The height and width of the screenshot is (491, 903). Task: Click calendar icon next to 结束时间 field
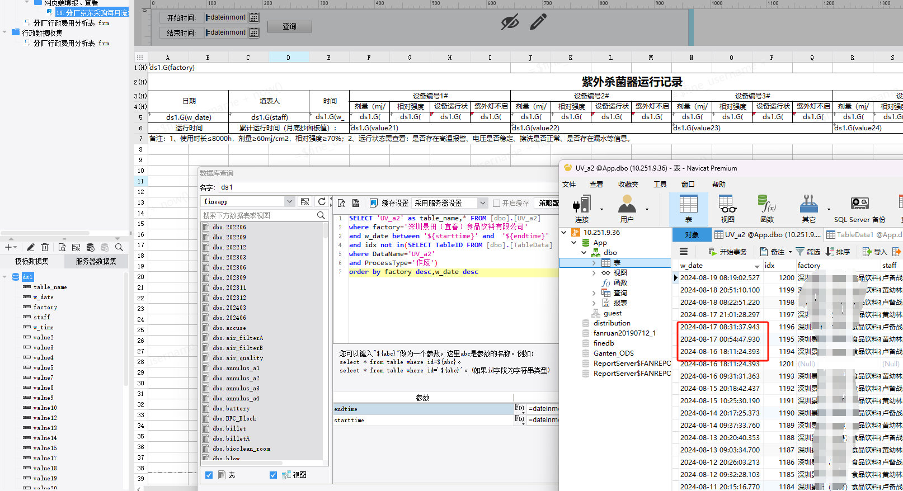pos(254,32)
